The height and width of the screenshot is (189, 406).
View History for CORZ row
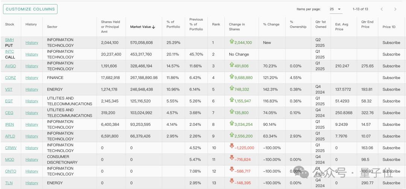[x=32, y=77]
